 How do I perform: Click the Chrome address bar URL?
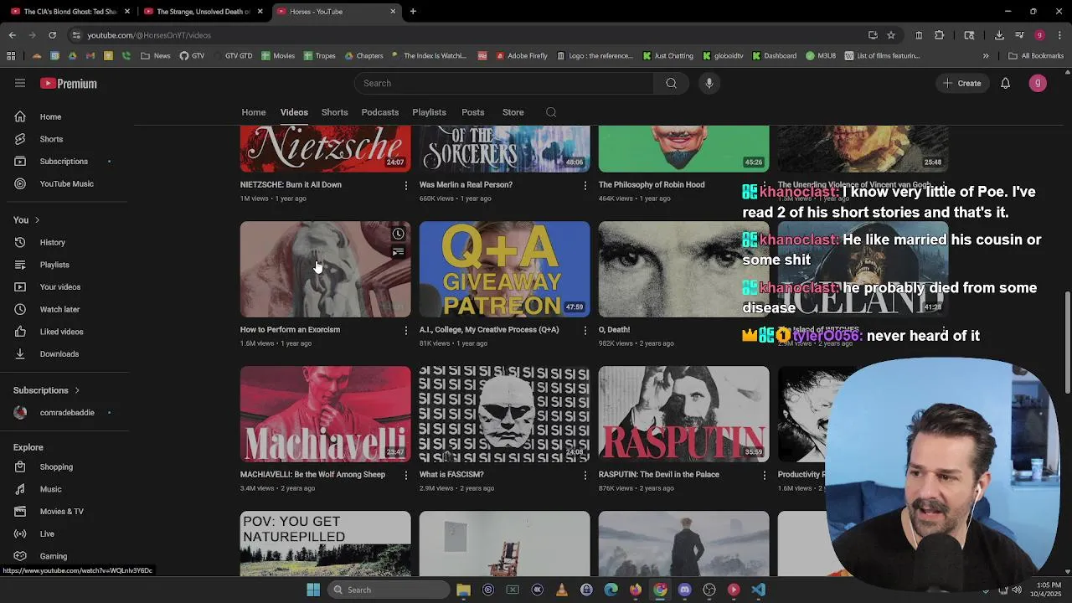149,35
